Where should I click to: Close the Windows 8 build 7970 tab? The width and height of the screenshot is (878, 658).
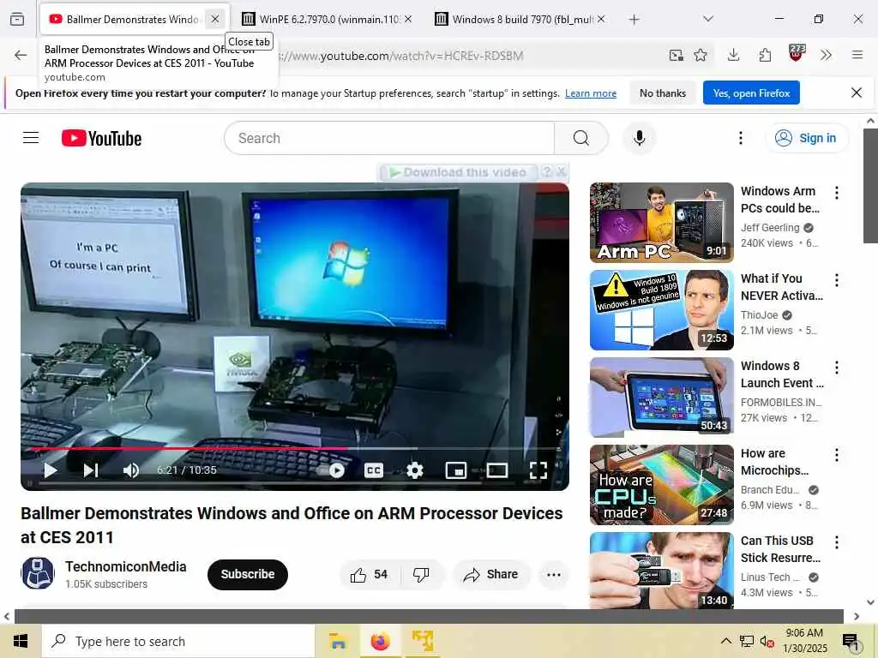(601, 19)
